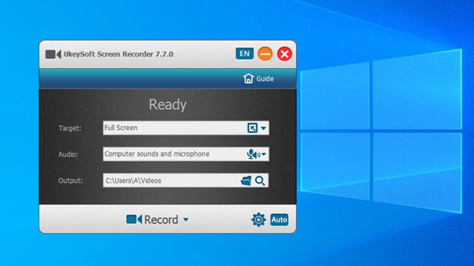Expand the Audio dropdown arrow
Viewport: 474px width, 266px height.
click(x=264, y=154)
